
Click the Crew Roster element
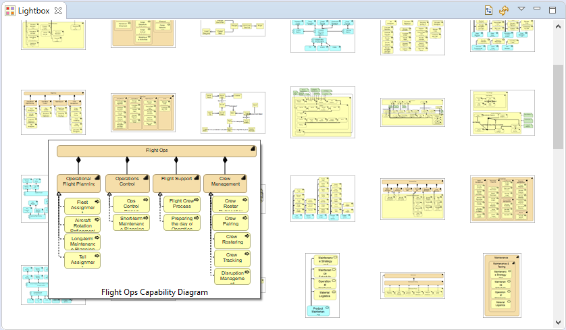pyautogui.click(x=230, y=204)
